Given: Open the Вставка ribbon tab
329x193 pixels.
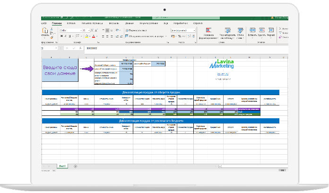Looking at the screenshot, I should pyautogui.click(x=71, y=23).
